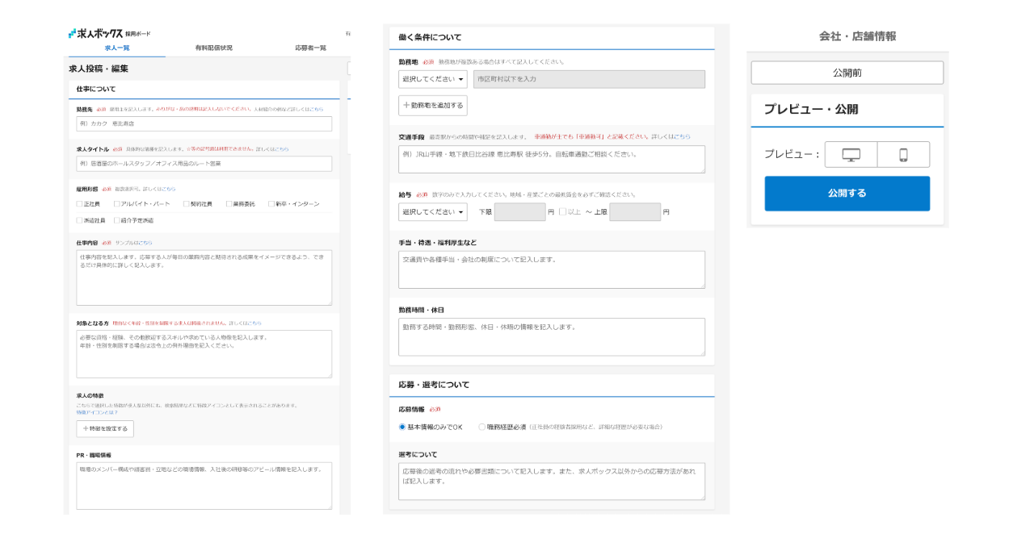Open こちら link in 交通手段 hint
This screenshot has width=1034, height=534.
(x=683, y=137)
